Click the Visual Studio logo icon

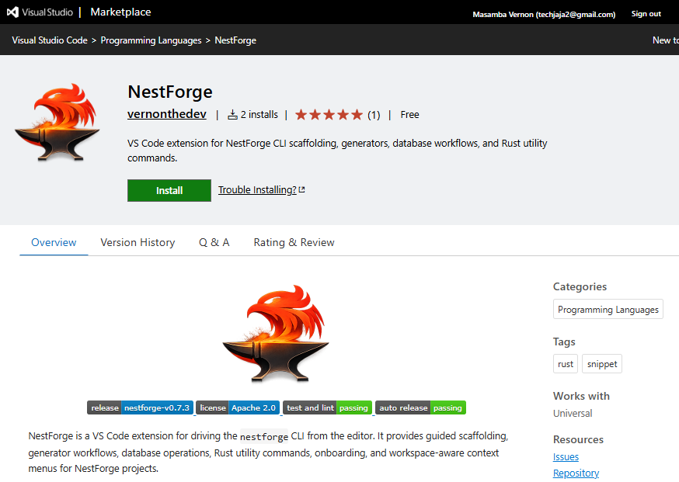[x=13, y=12]
